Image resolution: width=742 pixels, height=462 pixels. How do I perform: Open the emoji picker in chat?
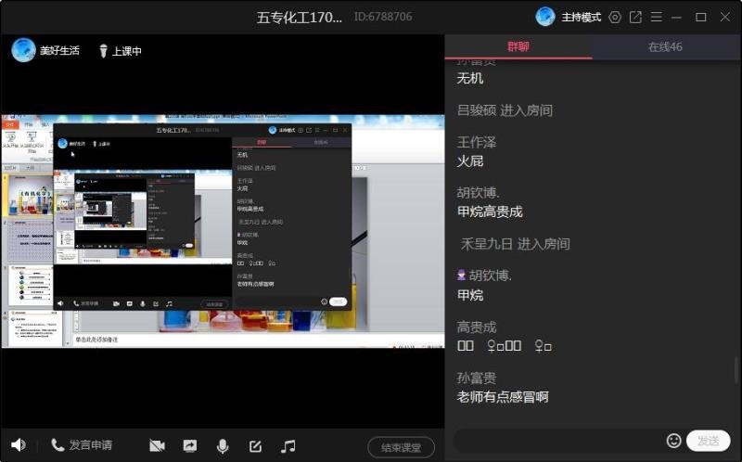pos(674,441)
